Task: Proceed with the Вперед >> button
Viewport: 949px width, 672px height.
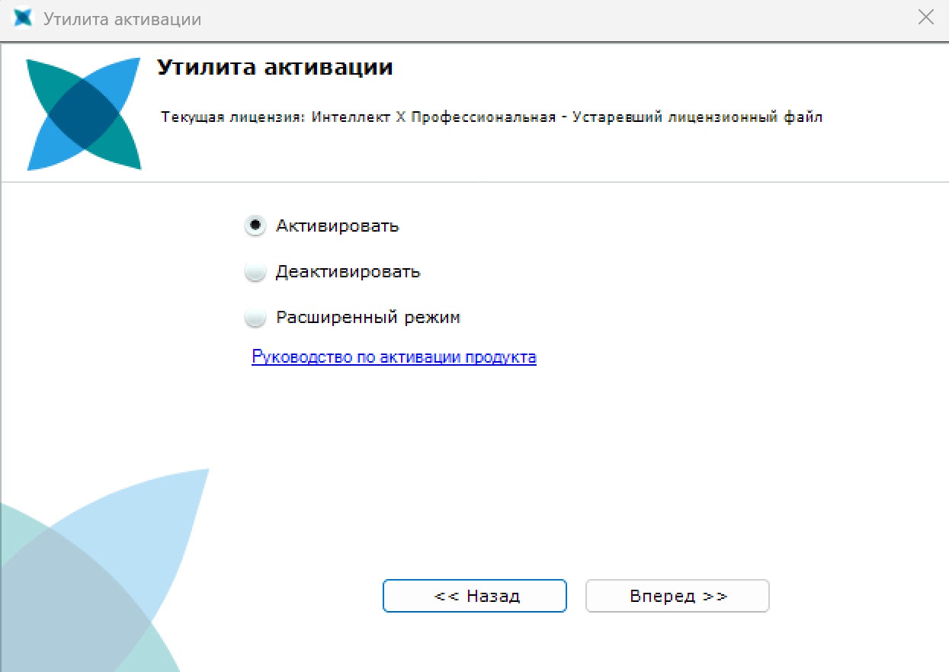Action: click(x=678, y=596)
